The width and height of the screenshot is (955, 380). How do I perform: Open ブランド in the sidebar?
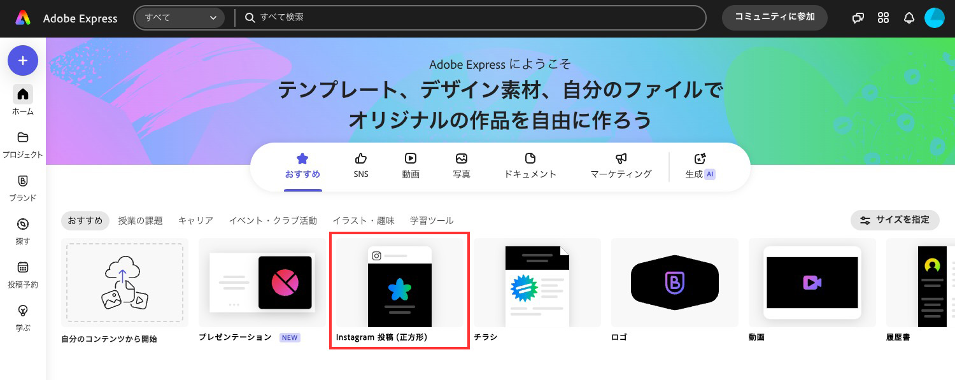coord(23,187)
